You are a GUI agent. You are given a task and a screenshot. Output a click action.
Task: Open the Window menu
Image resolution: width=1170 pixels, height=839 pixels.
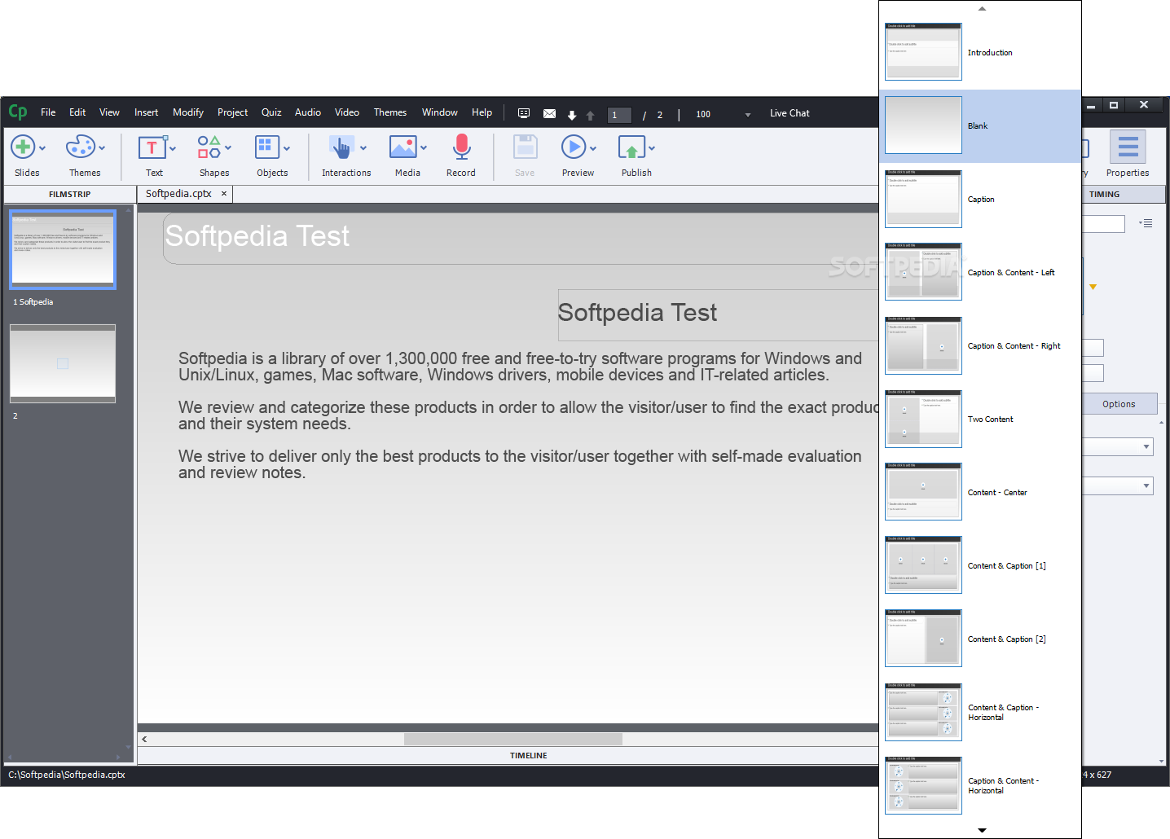[x=440, y=112]
